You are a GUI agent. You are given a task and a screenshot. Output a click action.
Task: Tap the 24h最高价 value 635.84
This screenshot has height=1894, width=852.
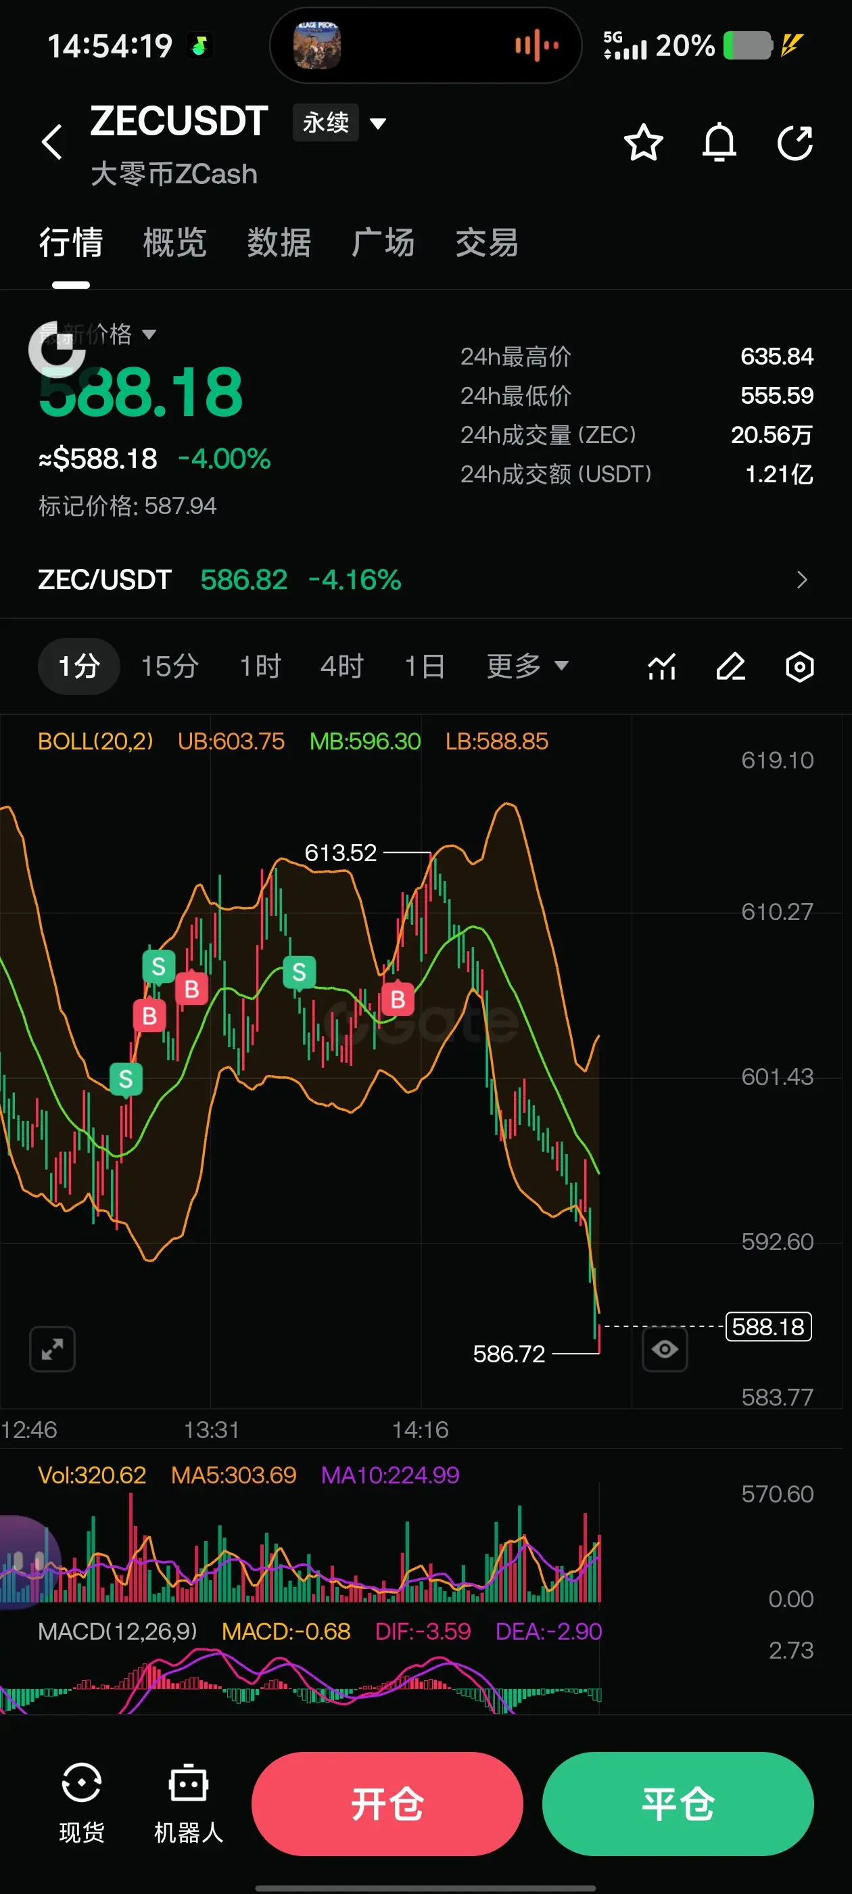click(777, 356)
